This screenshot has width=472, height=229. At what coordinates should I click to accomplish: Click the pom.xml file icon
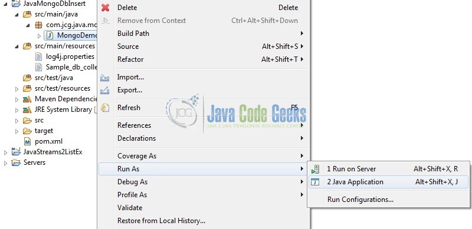27,141
